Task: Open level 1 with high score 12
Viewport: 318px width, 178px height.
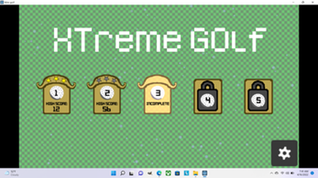Action: (x=57, y=94)
